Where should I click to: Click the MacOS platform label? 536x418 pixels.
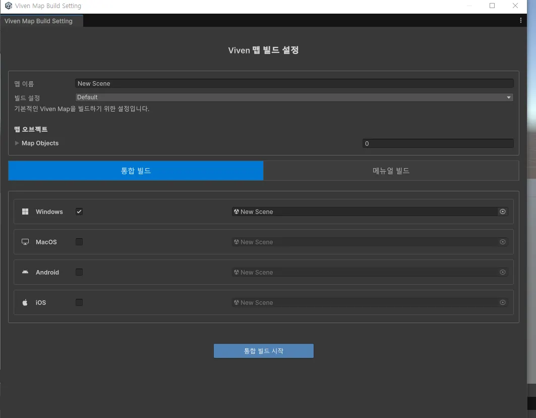[x=46, y=242]
